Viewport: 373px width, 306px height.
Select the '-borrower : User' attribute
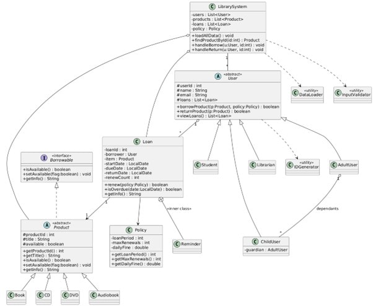tap(121, 154)
